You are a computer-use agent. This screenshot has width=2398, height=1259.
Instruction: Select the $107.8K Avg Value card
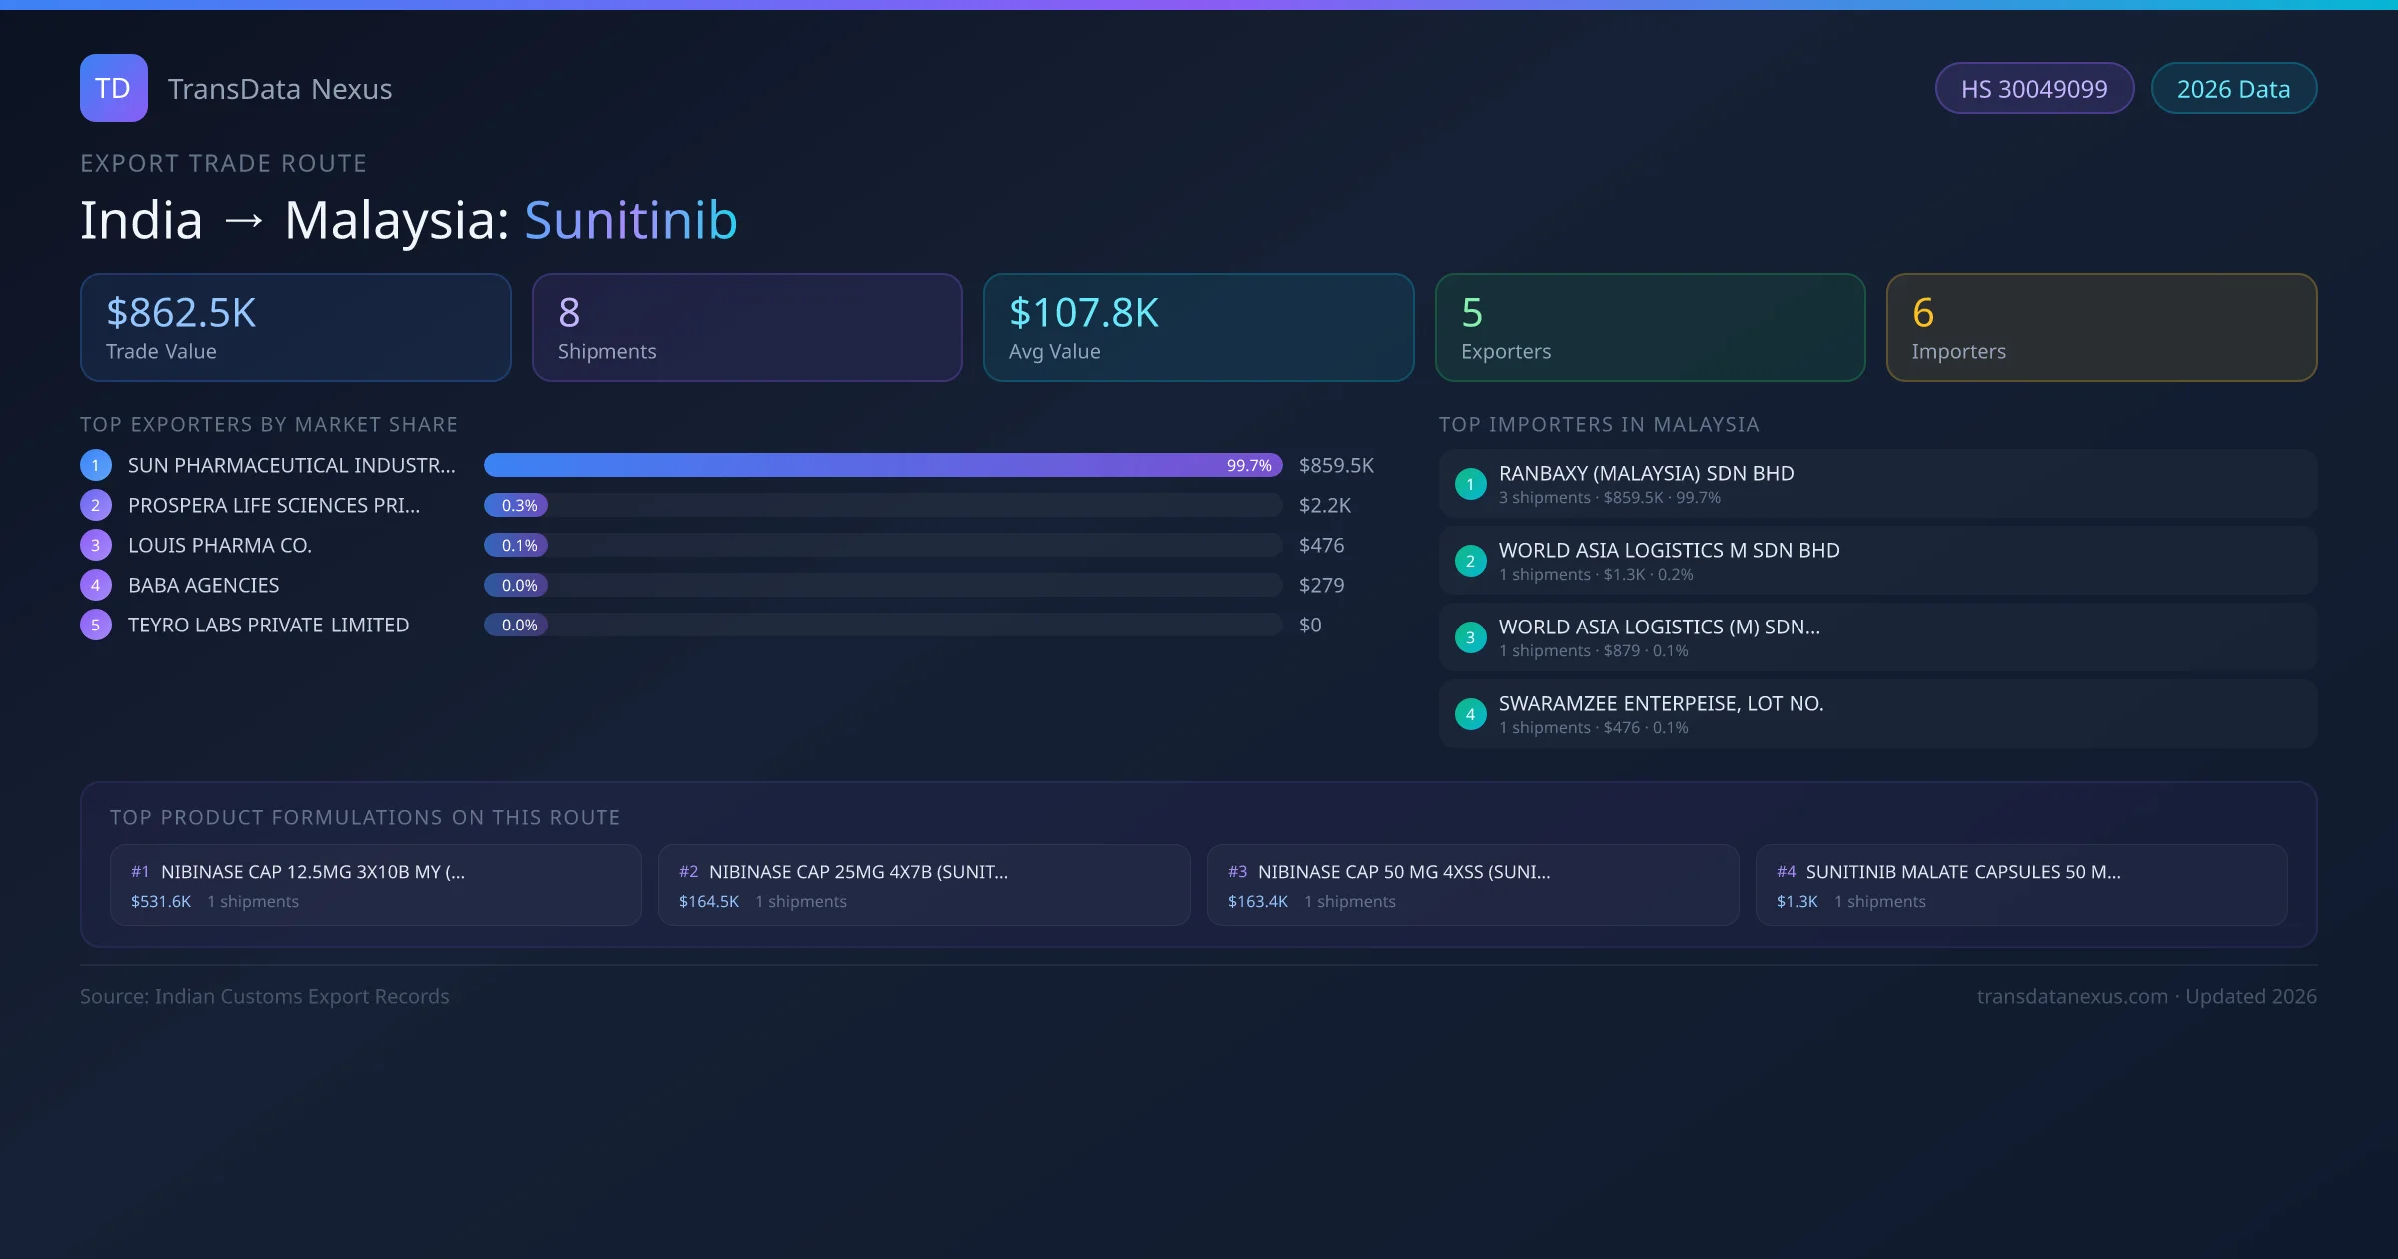(x=1198, y=328)
